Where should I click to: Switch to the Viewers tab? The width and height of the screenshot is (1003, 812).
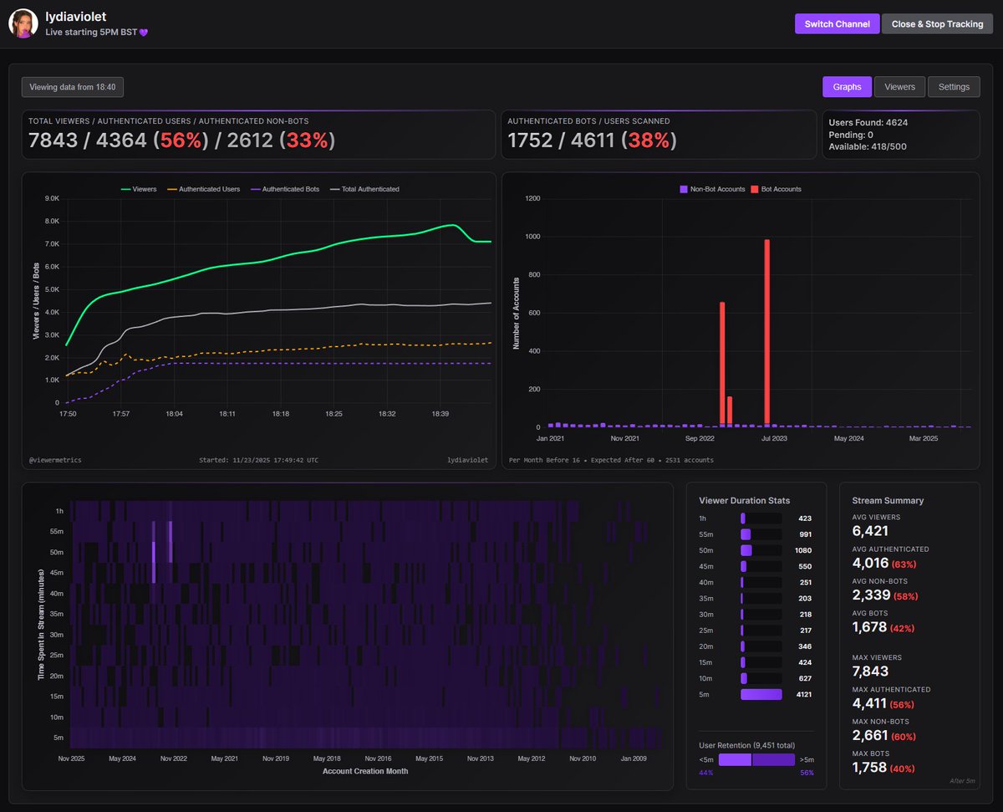point(899,86)
